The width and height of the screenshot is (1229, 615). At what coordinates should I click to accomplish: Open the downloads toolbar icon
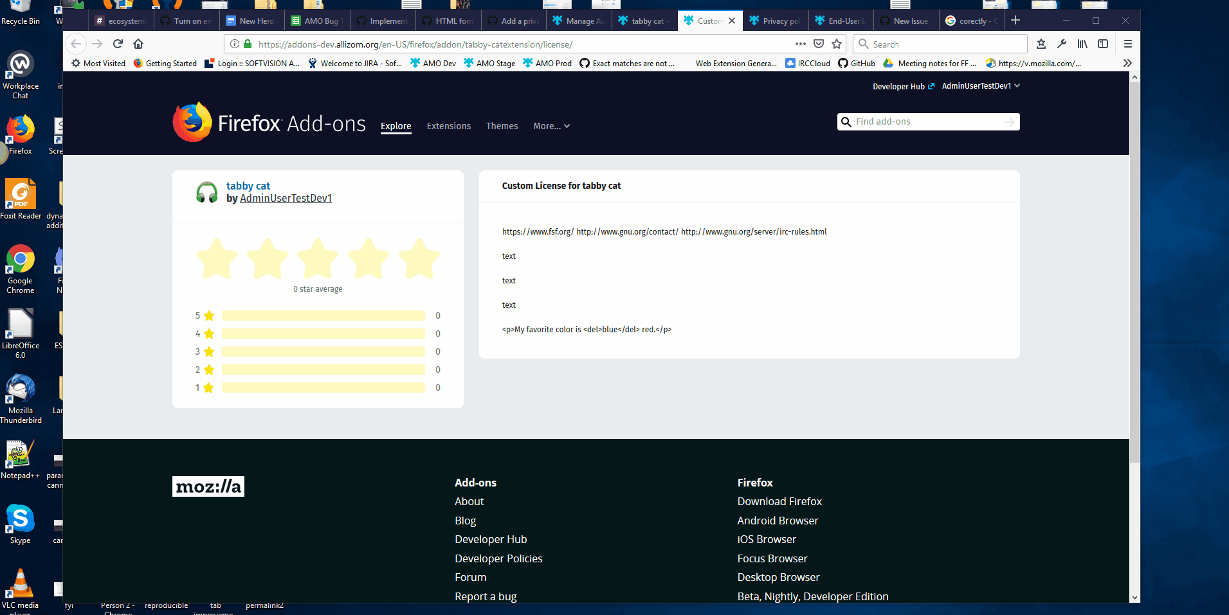coord(1041,44)
